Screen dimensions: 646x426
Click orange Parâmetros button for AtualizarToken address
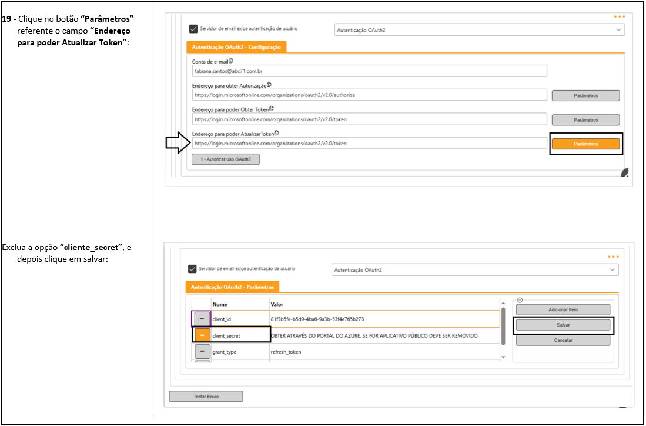pyautogui.click(x=585, y=144)
